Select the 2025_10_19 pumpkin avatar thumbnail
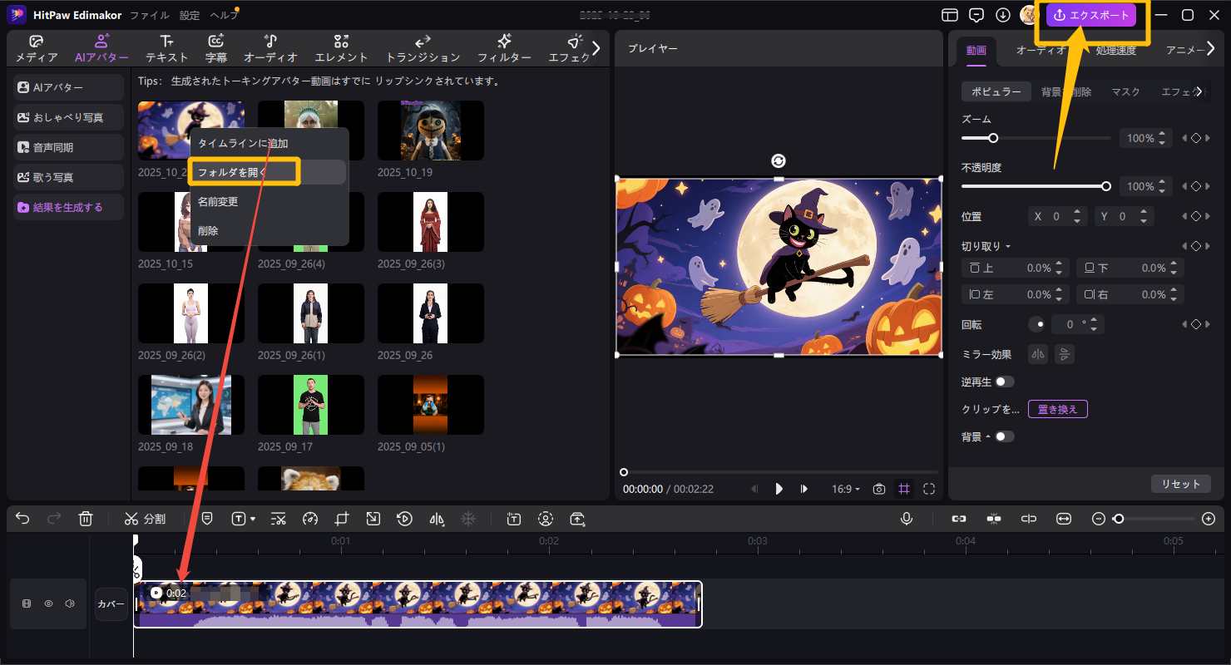1231x665 pixels. [x=430, y=131]
